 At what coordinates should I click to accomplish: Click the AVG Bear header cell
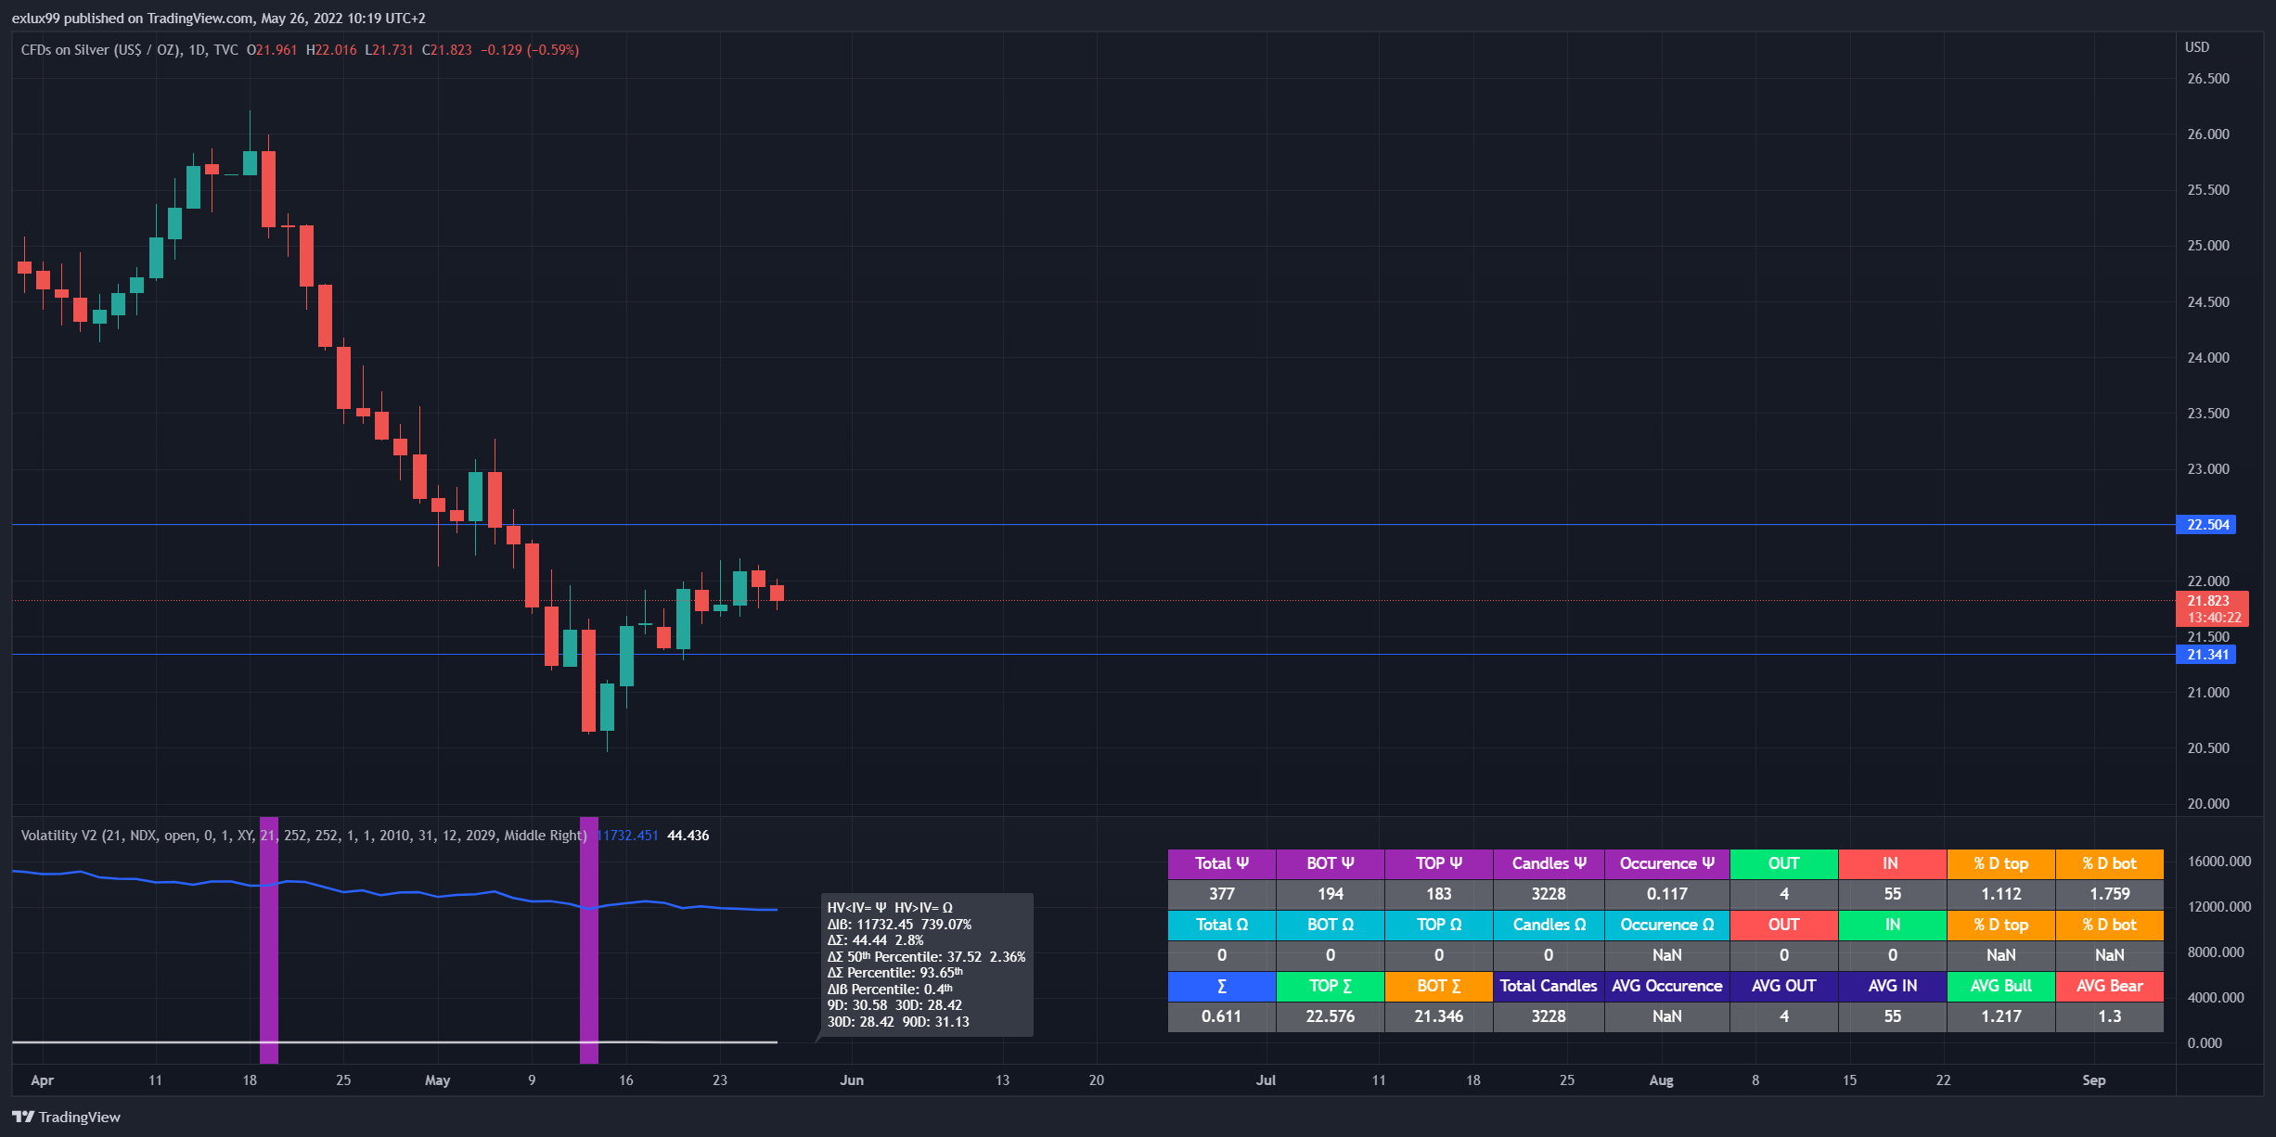(2109, 986)
